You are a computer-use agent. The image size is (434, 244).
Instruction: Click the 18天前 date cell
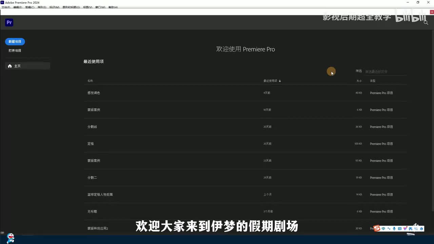(268, 110)
